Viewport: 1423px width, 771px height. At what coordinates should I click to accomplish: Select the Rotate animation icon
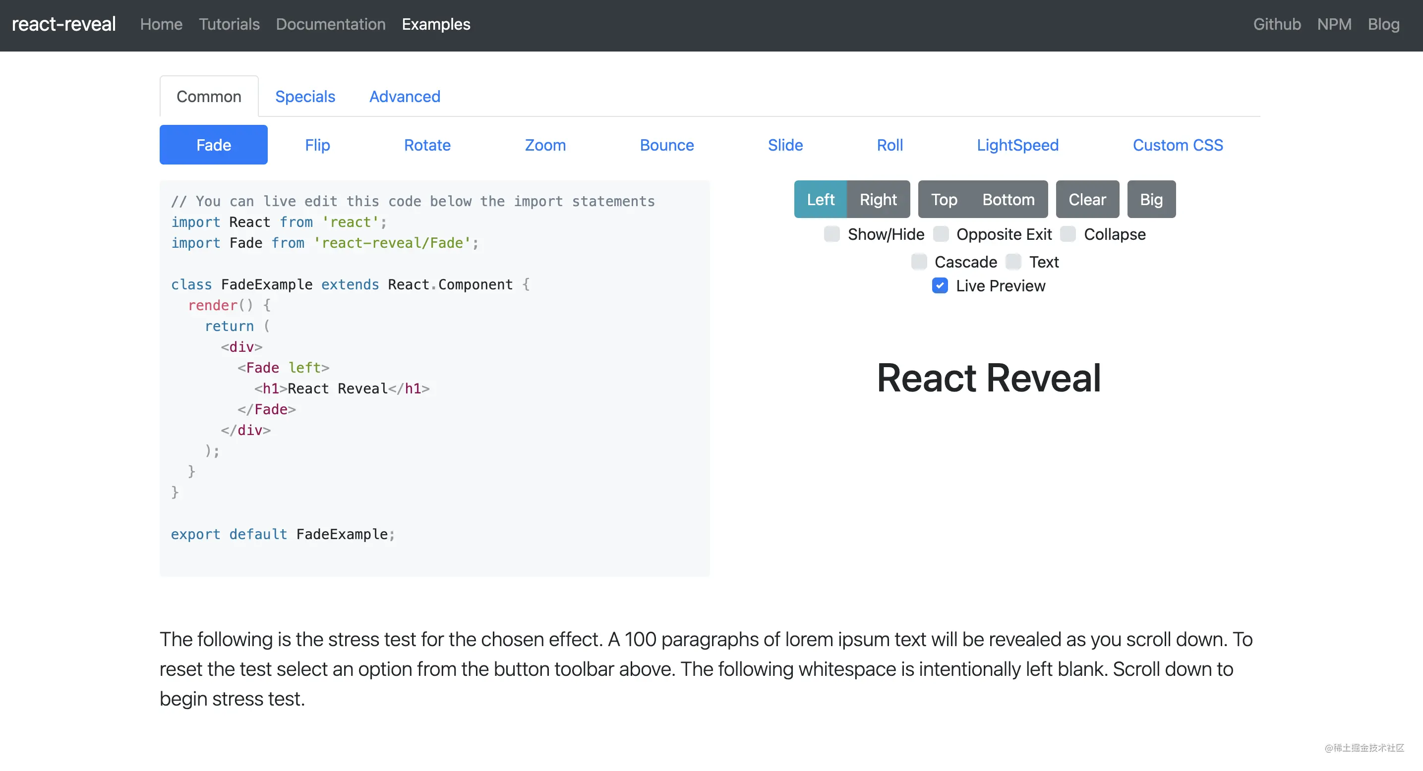[x=426, y=144]
